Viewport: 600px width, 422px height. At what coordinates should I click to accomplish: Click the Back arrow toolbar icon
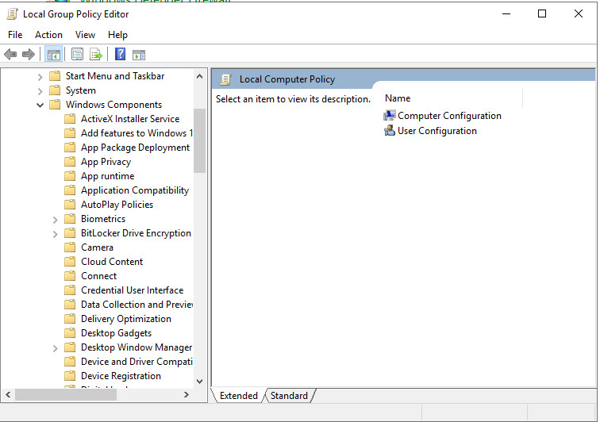pyautogui.click(x=10, y=55)
